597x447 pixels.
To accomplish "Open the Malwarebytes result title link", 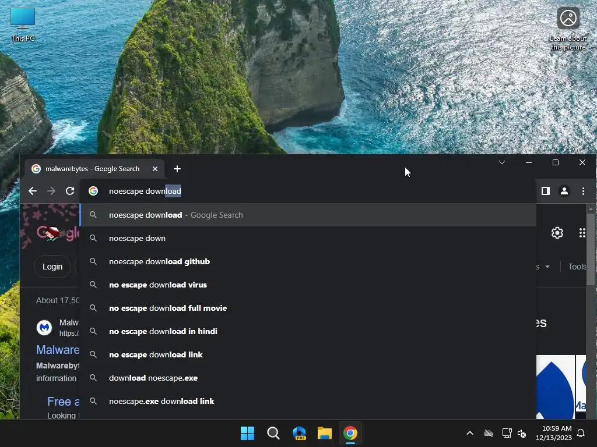I will click(58, 350).
